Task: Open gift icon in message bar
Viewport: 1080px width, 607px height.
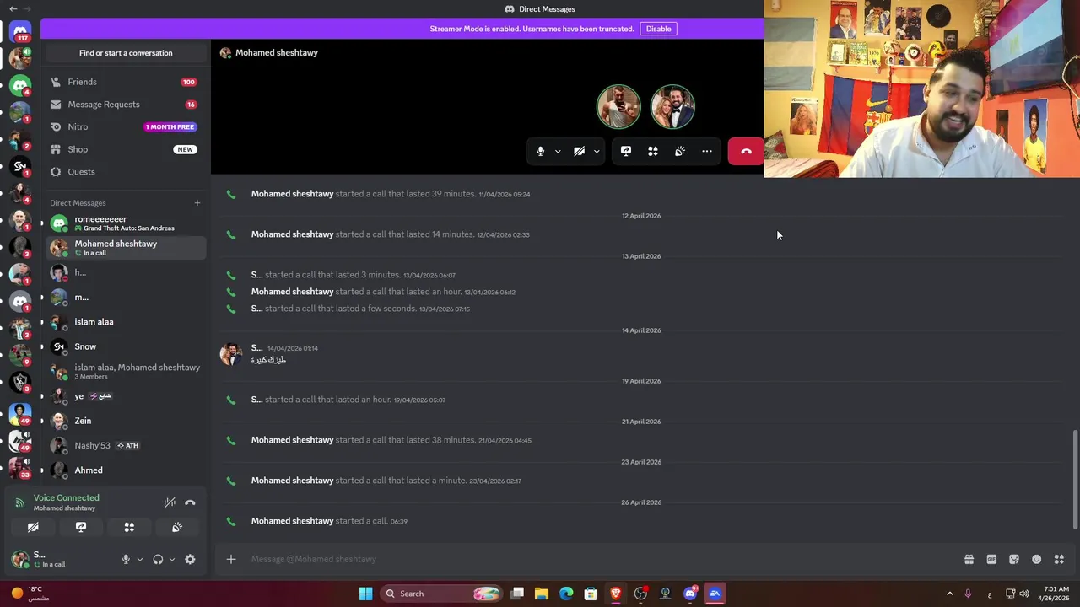Action: pos(969,559)
